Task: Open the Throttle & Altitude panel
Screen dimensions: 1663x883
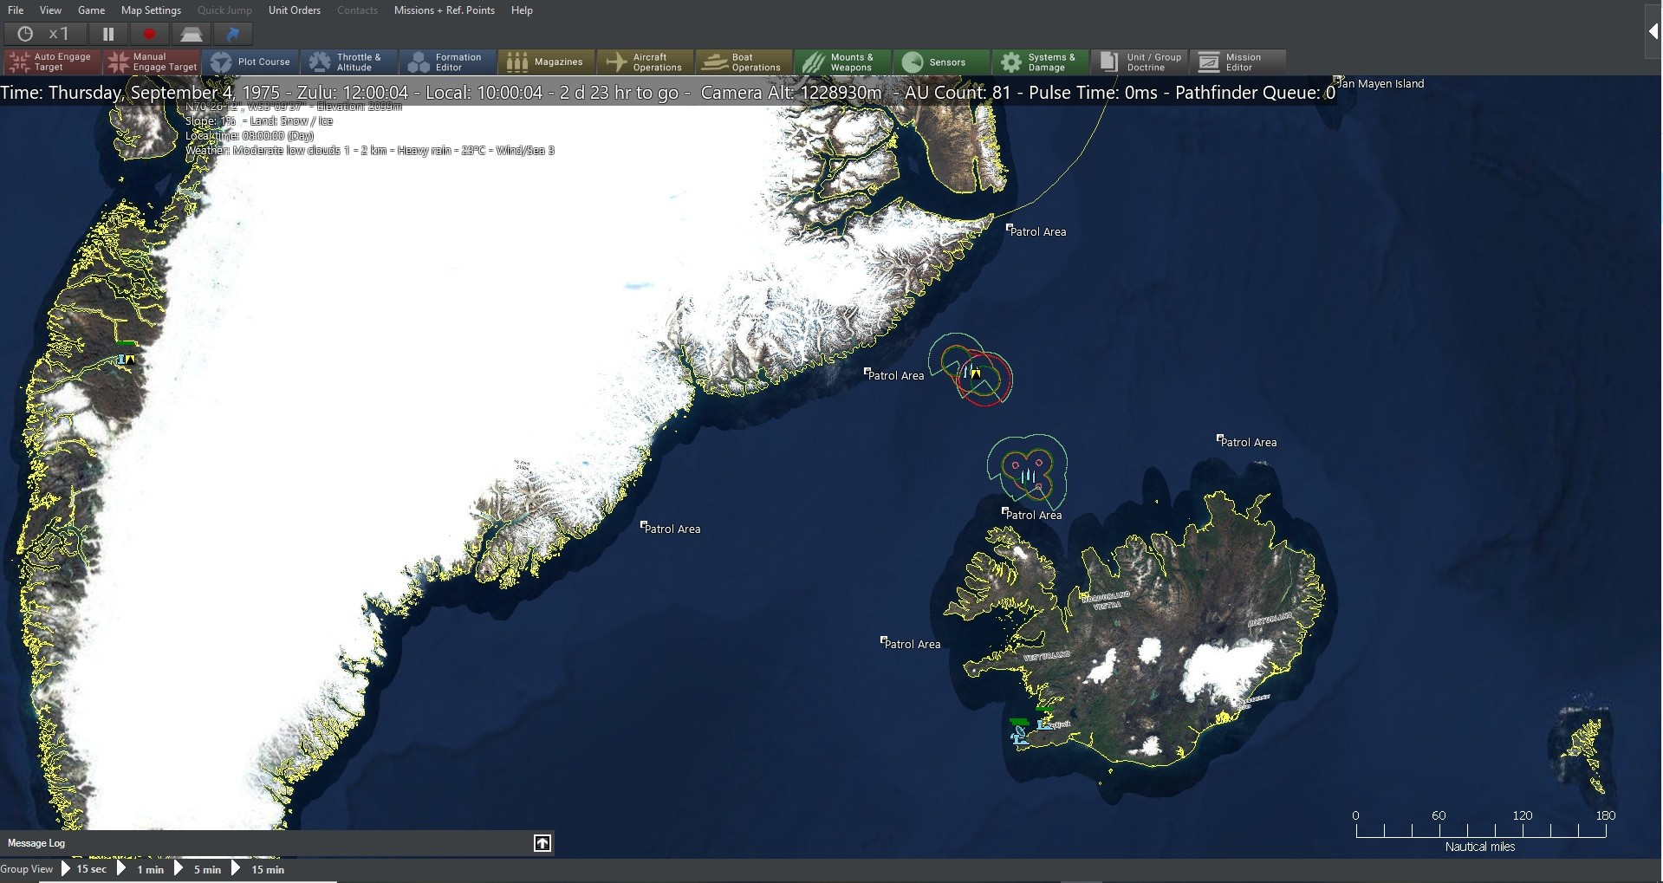Action: tap(348, 62)
